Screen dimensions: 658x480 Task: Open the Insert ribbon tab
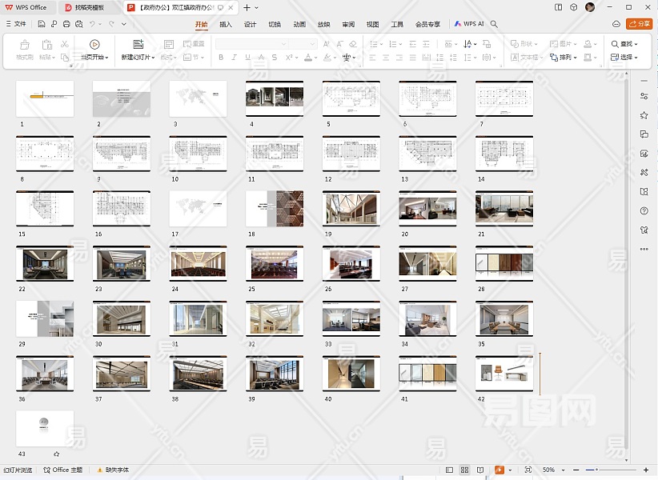click(x=226, y=24)
